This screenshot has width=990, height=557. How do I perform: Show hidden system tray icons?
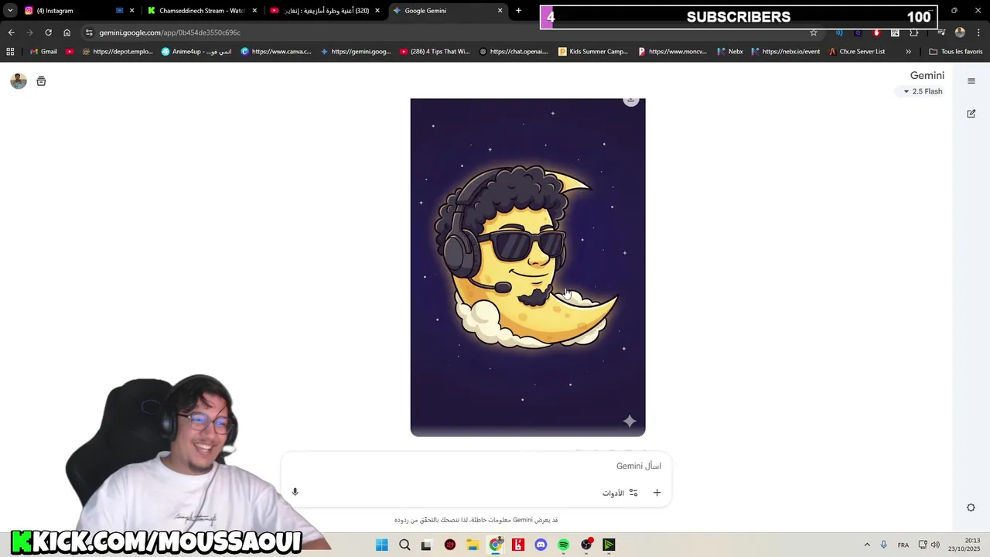[867, 545]
